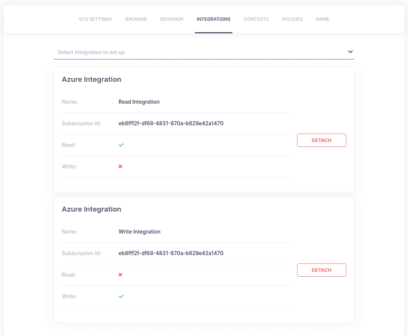
Task: Expand the dropdown chevron arrow on the right
Action: (350, 51)
